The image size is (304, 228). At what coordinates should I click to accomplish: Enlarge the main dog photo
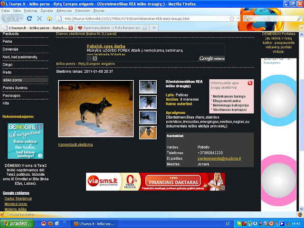[96, 109]
